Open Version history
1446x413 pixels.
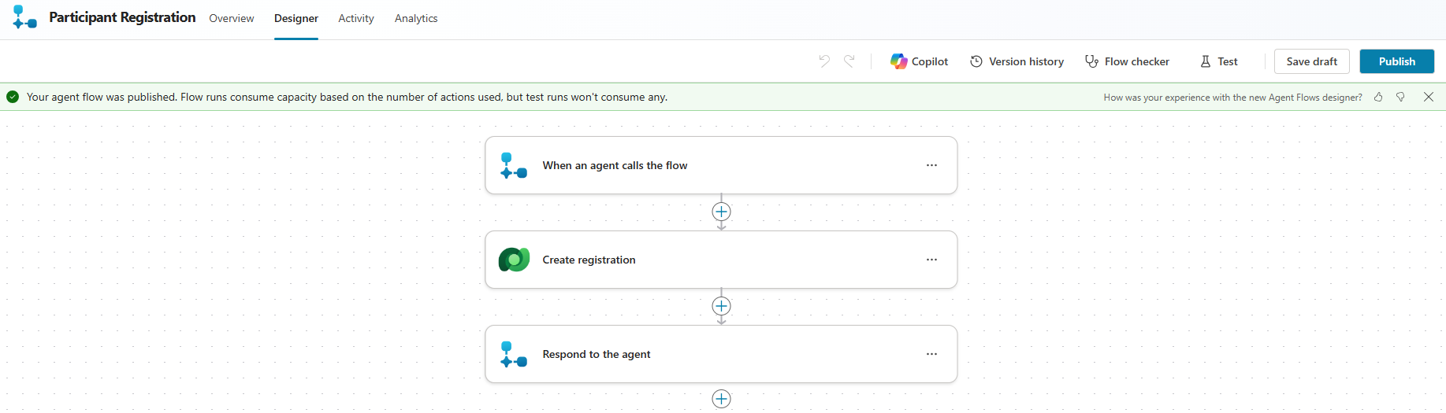(1017, 61)
